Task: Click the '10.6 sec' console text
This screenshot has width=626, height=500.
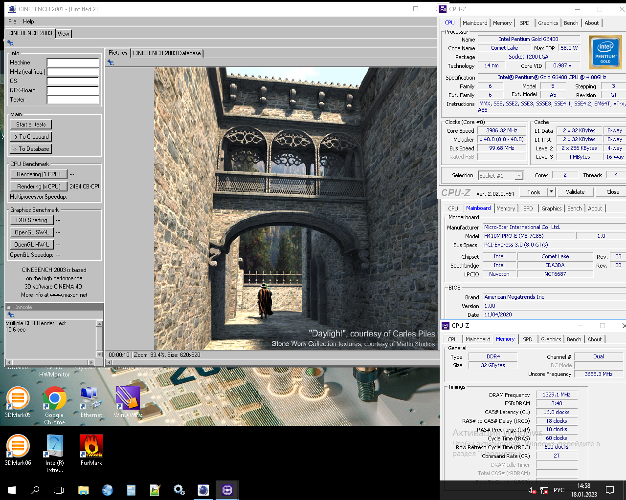Action: 16,330
